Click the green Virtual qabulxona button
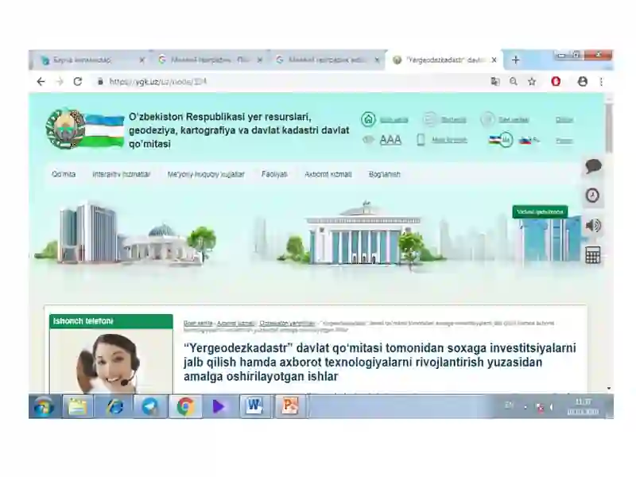The height and width of the screenshot is (477, 636). click(x=540, y=211)
